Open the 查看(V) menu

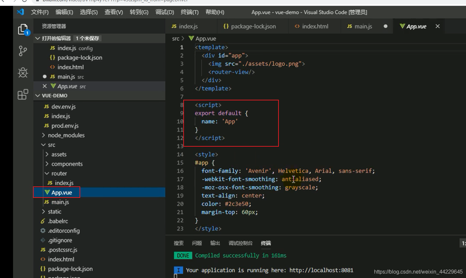(113, 12)
